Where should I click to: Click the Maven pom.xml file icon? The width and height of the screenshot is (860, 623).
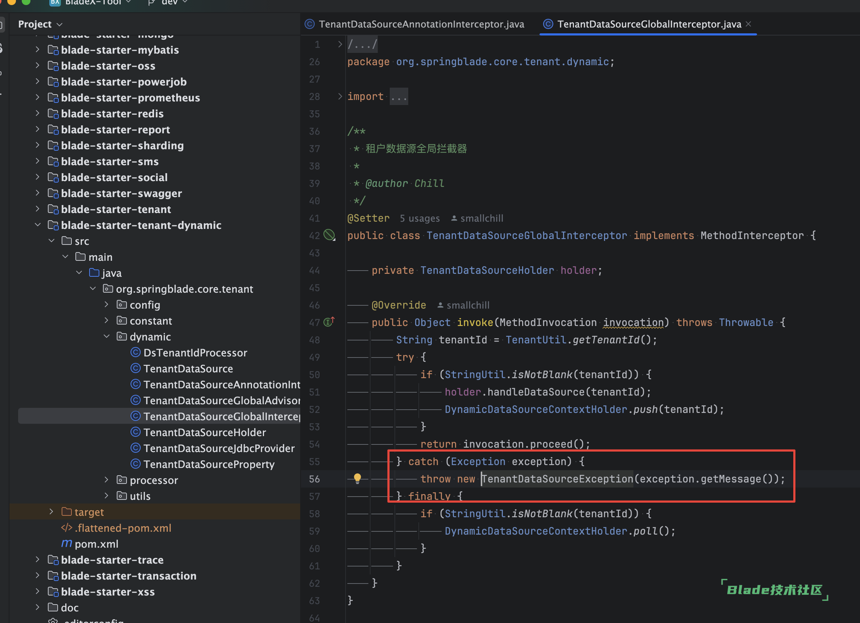click(67, 543)
